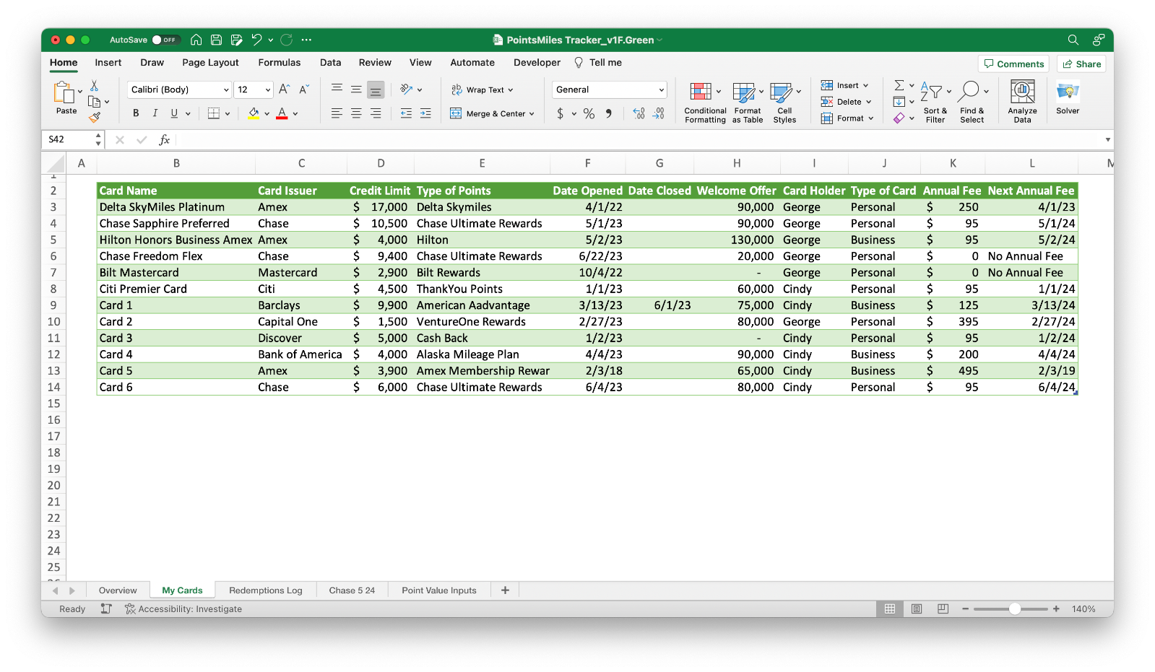Image resolution: width=1155 pixels, height=672 pixels.
Task: Decrease decimal places
Action: (658, 113)
